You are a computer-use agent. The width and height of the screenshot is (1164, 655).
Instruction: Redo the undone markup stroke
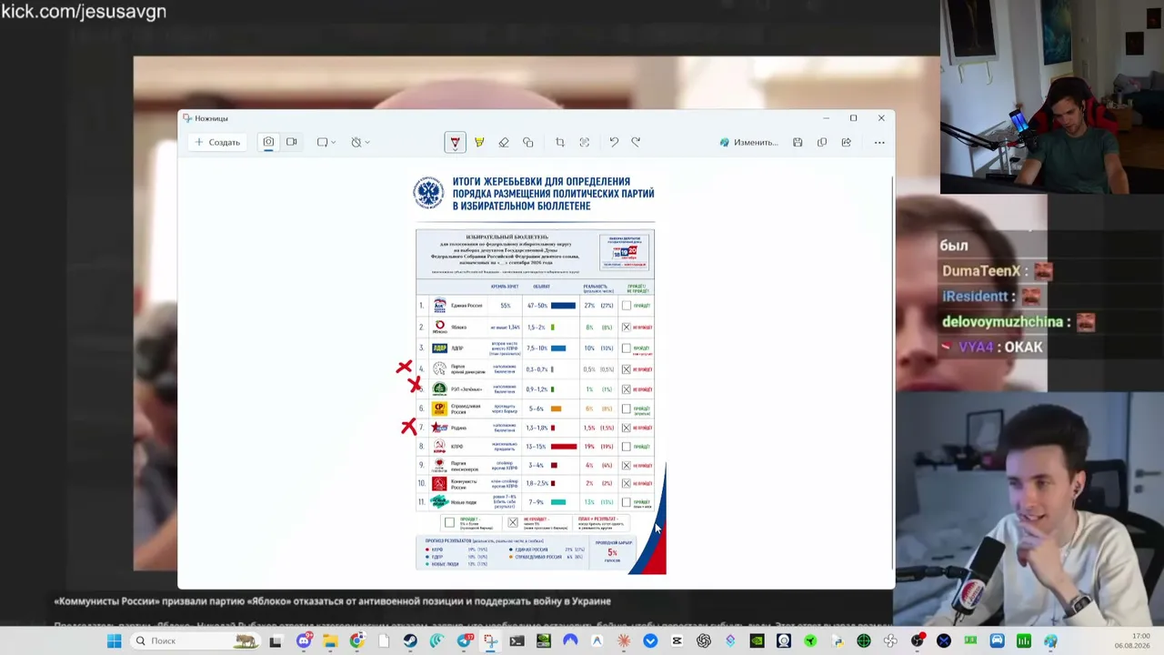637,142
